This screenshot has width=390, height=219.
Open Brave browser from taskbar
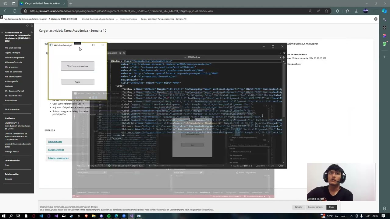pyautogui.click(x=86, y=216)
